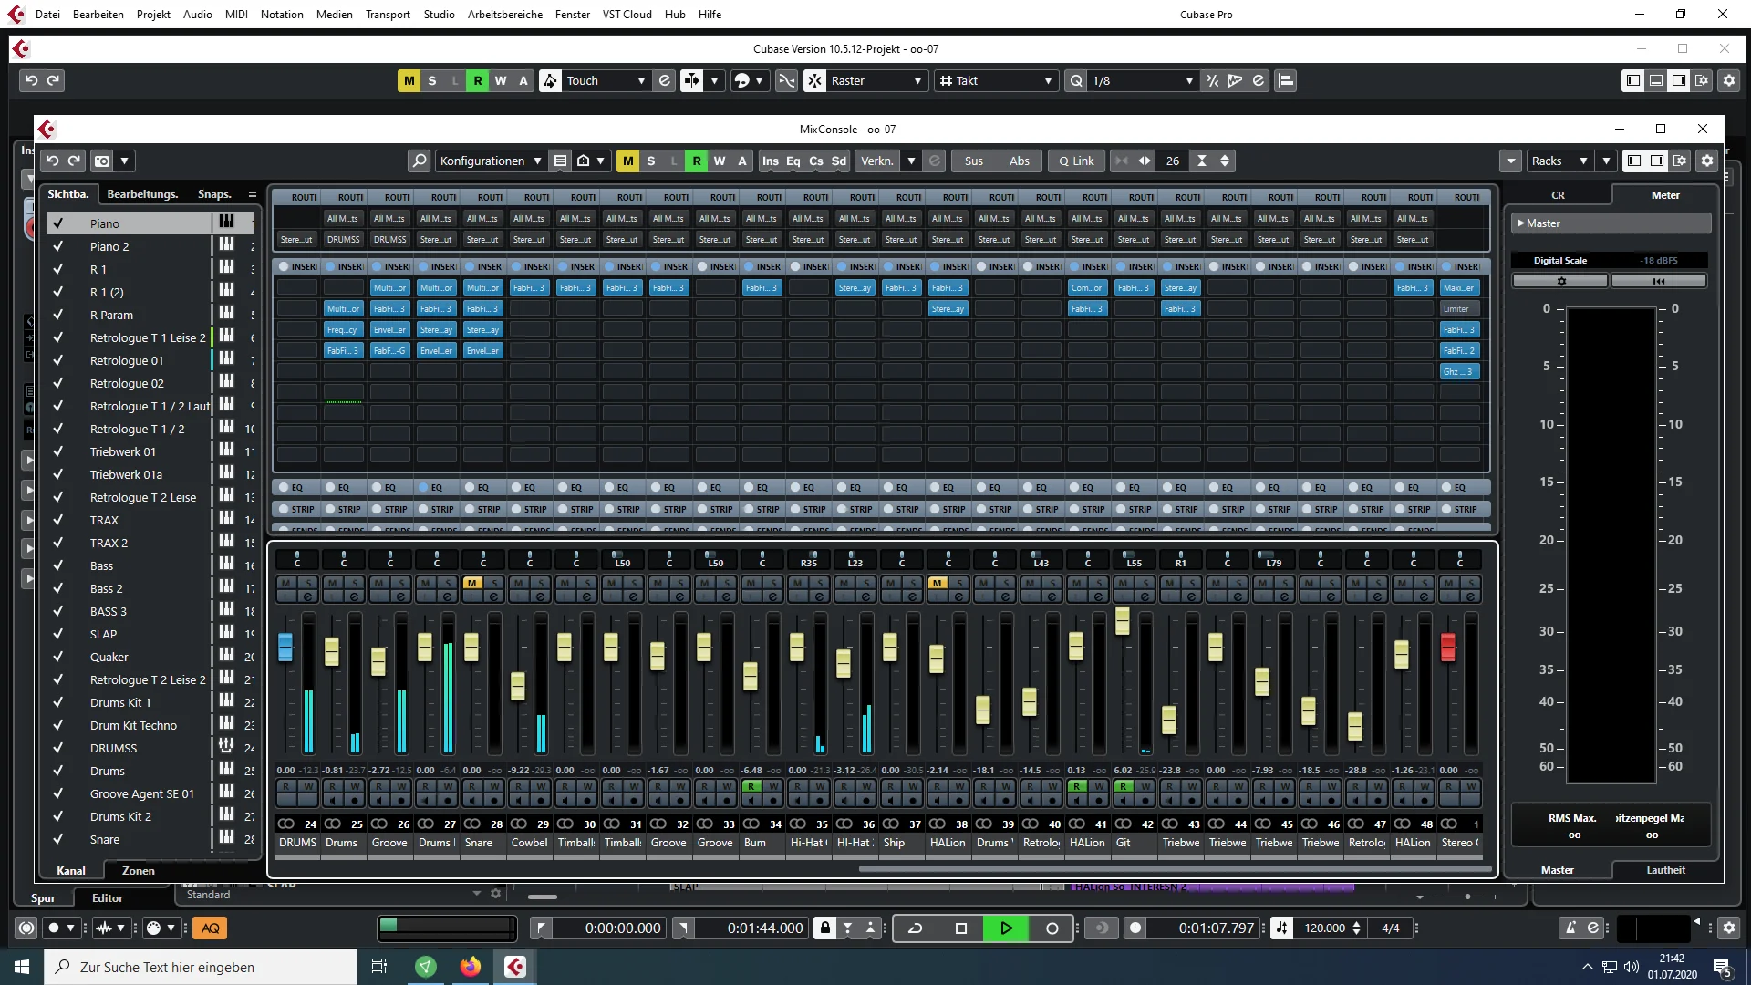Click the punch lock icon in transport

point(825,928)
